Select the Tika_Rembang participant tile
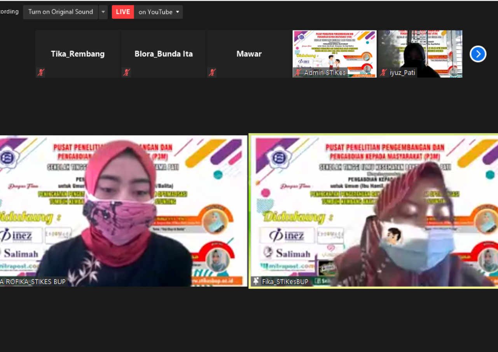Screen dimensions: 498x352 (x=77, y=54)
